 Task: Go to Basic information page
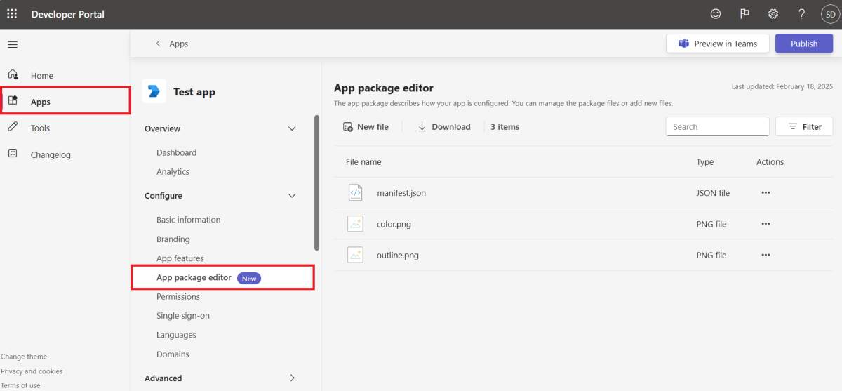(188, 220)
